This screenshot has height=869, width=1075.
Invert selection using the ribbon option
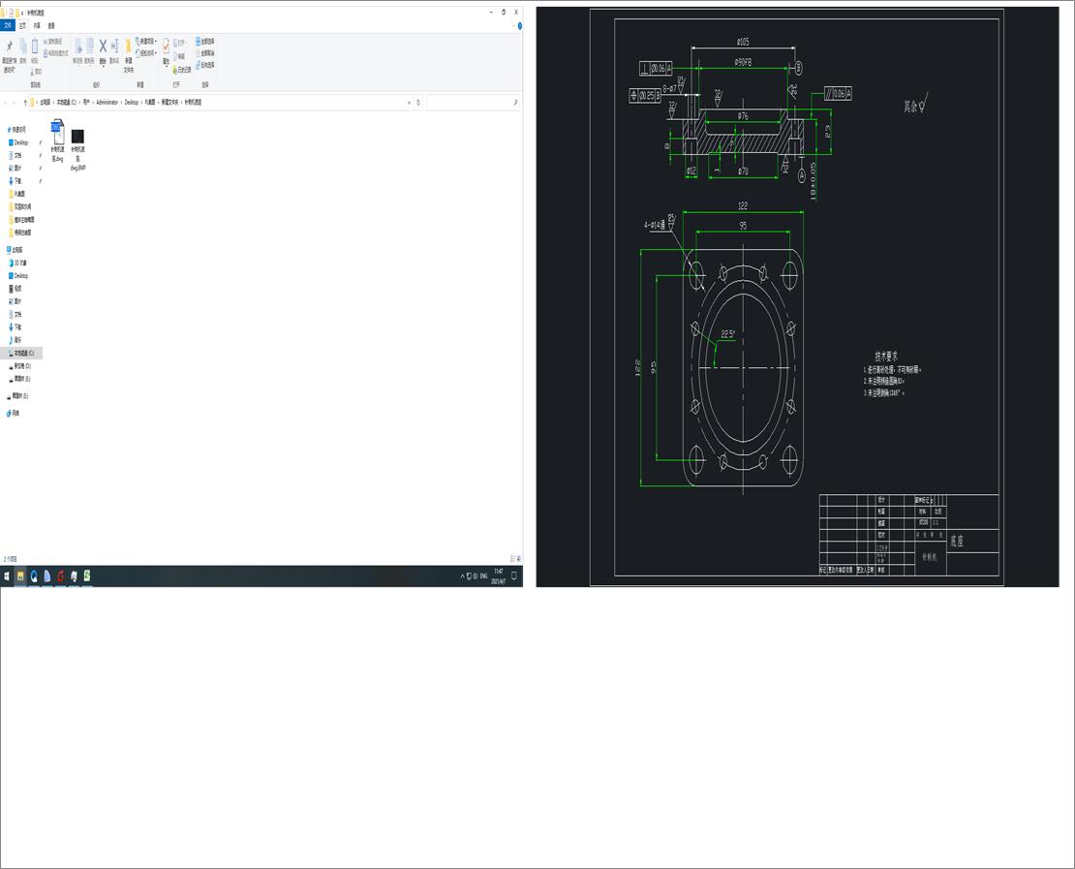tap(205, 65)
